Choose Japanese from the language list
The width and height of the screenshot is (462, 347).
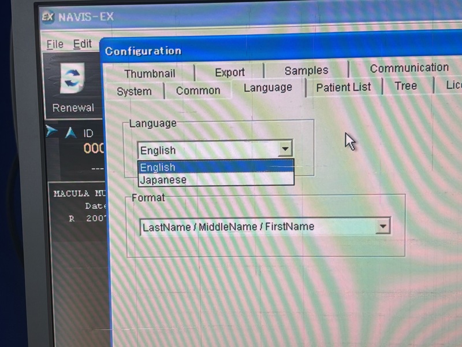pyautogui.click(x=164, y=180)
